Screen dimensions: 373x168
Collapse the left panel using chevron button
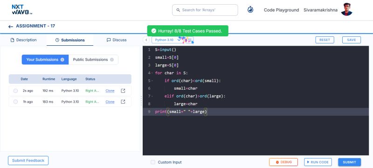pos(146,40)
